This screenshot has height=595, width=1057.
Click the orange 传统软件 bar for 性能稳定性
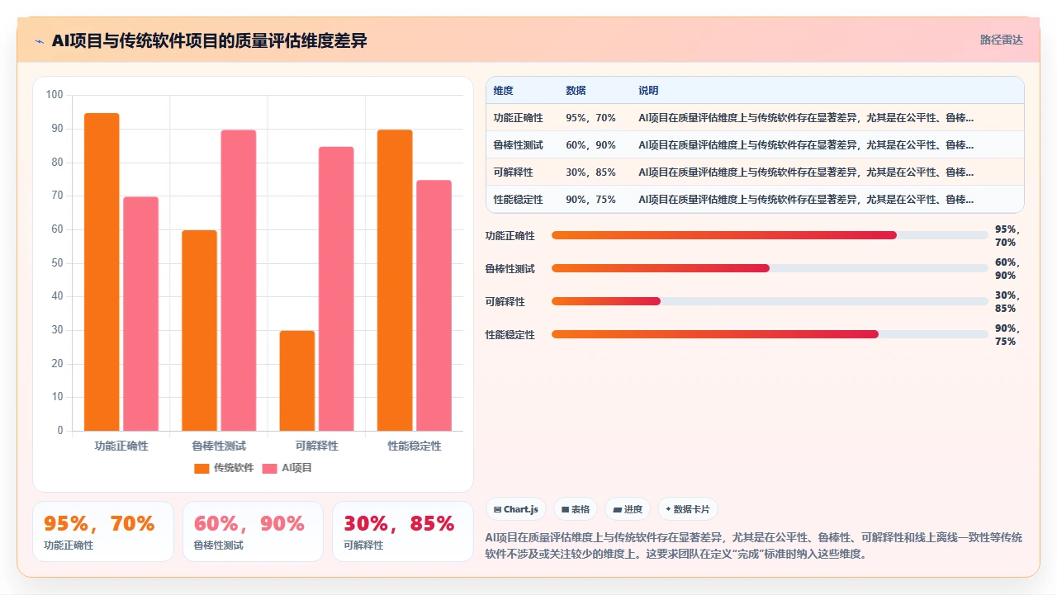tap(395, 281)
